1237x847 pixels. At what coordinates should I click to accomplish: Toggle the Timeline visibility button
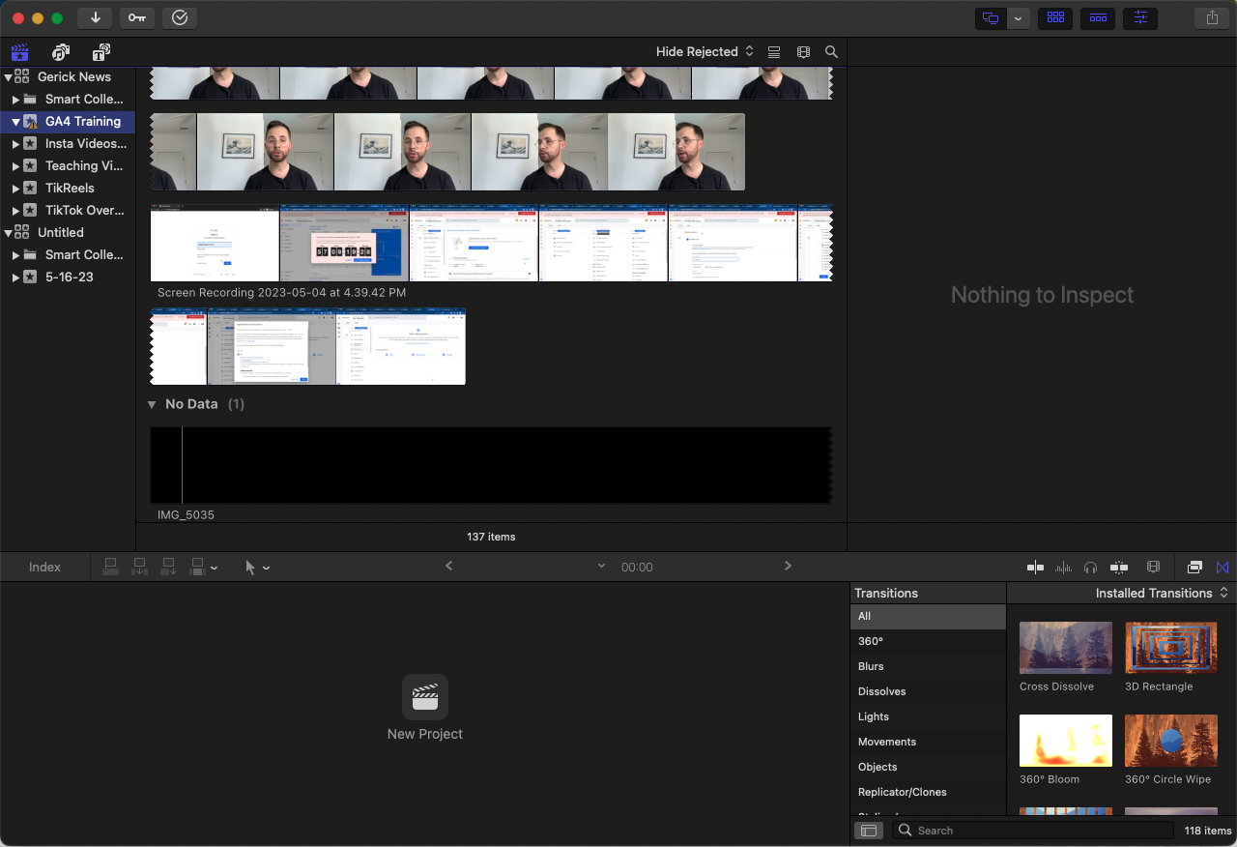coord(1098,18)
